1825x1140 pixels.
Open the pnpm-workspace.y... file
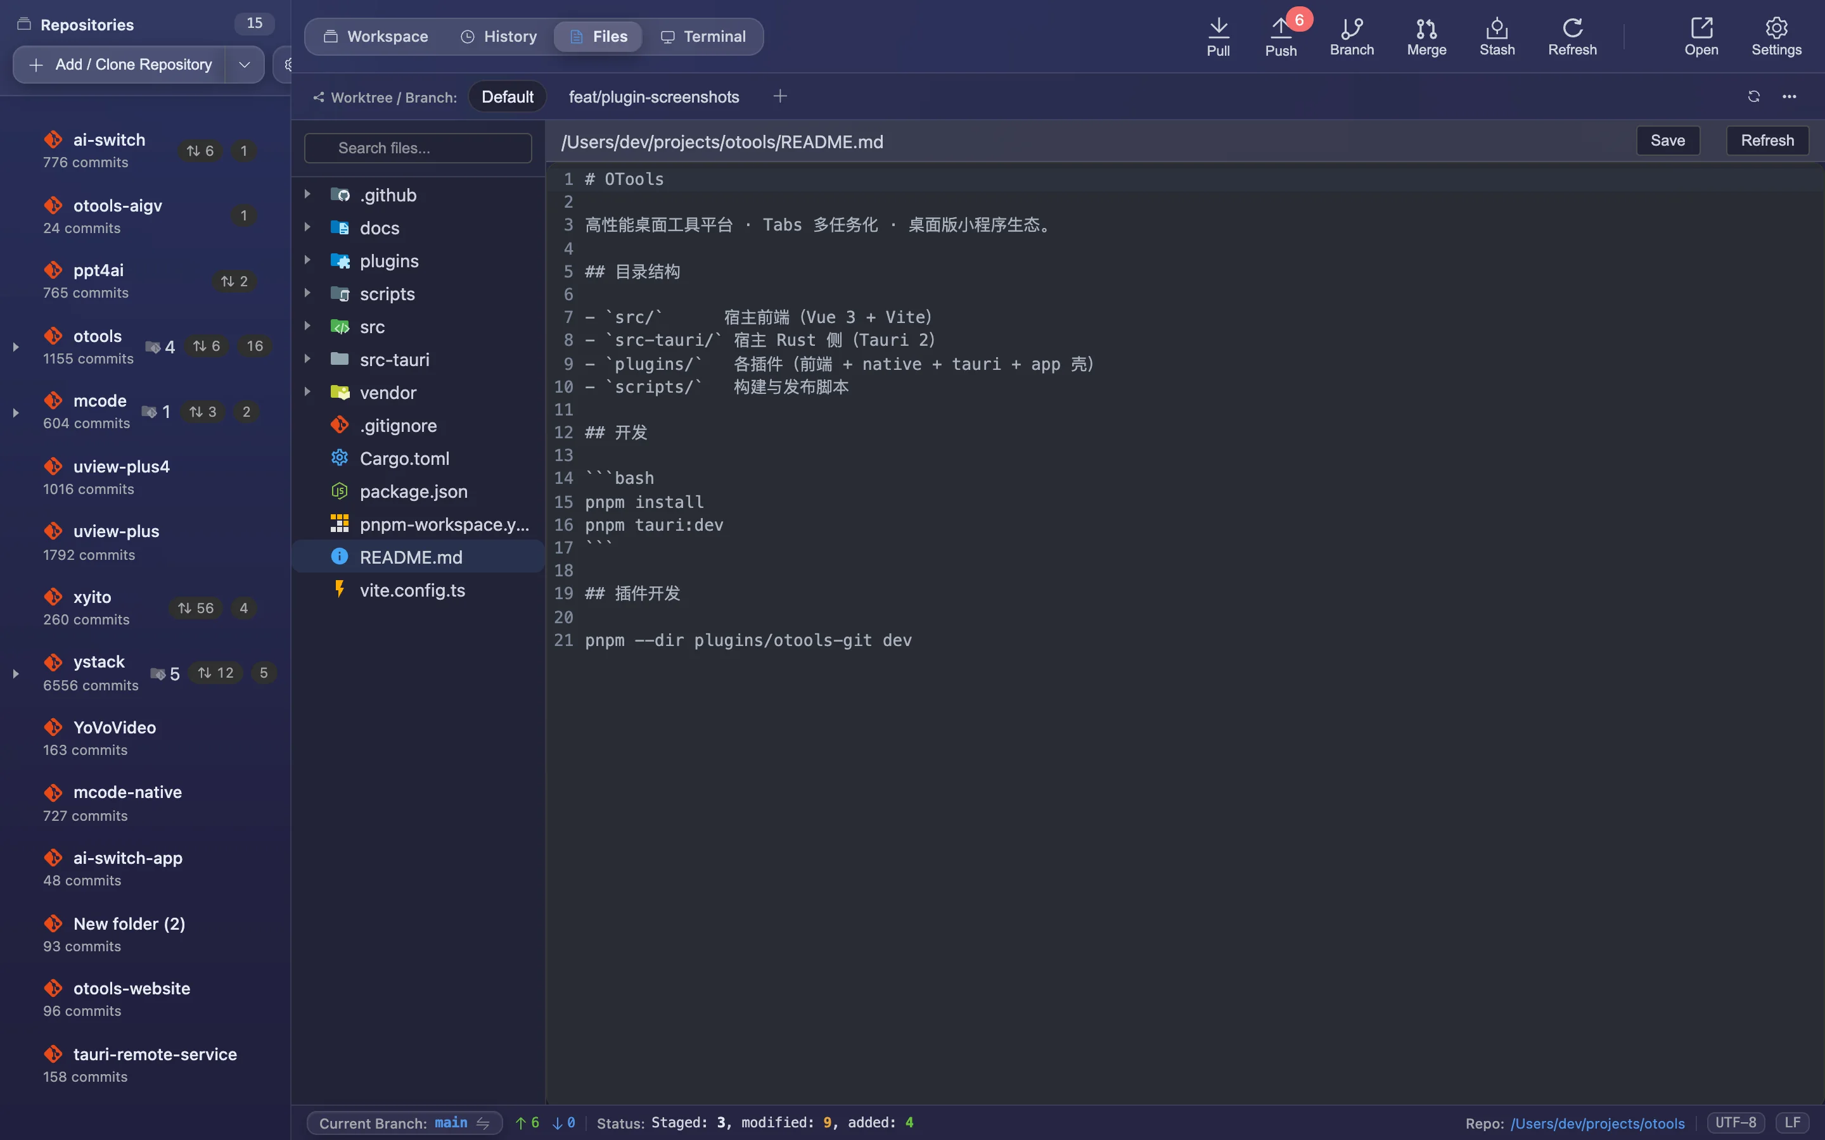pyautogui.click(x=418, y=524)
